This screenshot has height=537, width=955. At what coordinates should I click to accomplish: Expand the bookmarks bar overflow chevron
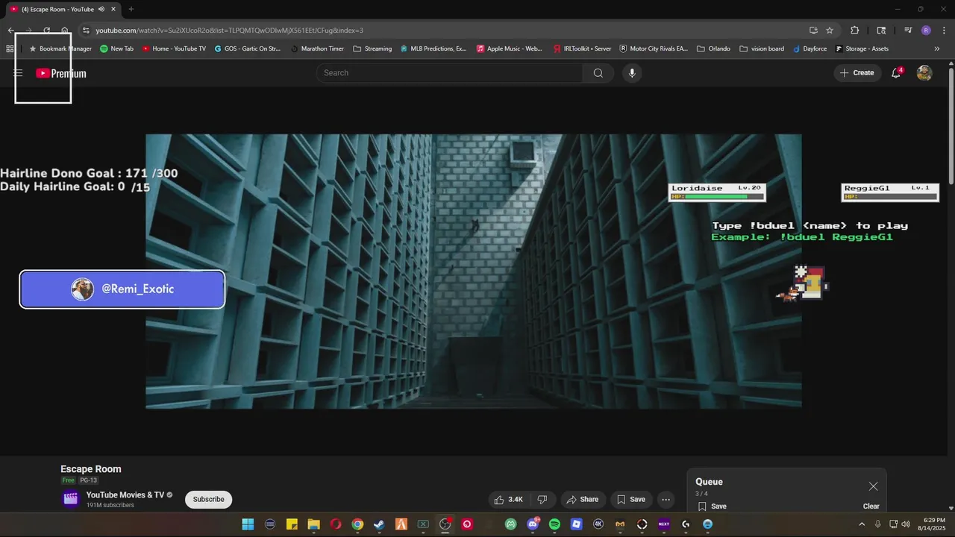937,48
